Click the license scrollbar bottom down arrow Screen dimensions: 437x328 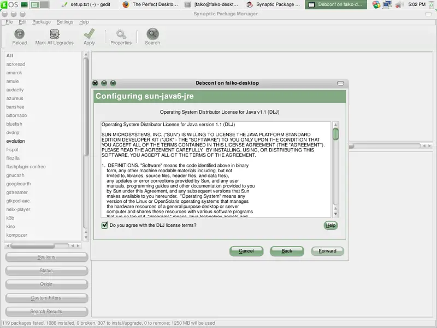tap(335, 214)
